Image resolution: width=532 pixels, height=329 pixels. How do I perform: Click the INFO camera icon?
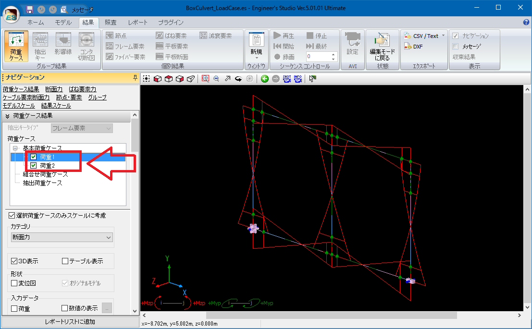point(298,79)
